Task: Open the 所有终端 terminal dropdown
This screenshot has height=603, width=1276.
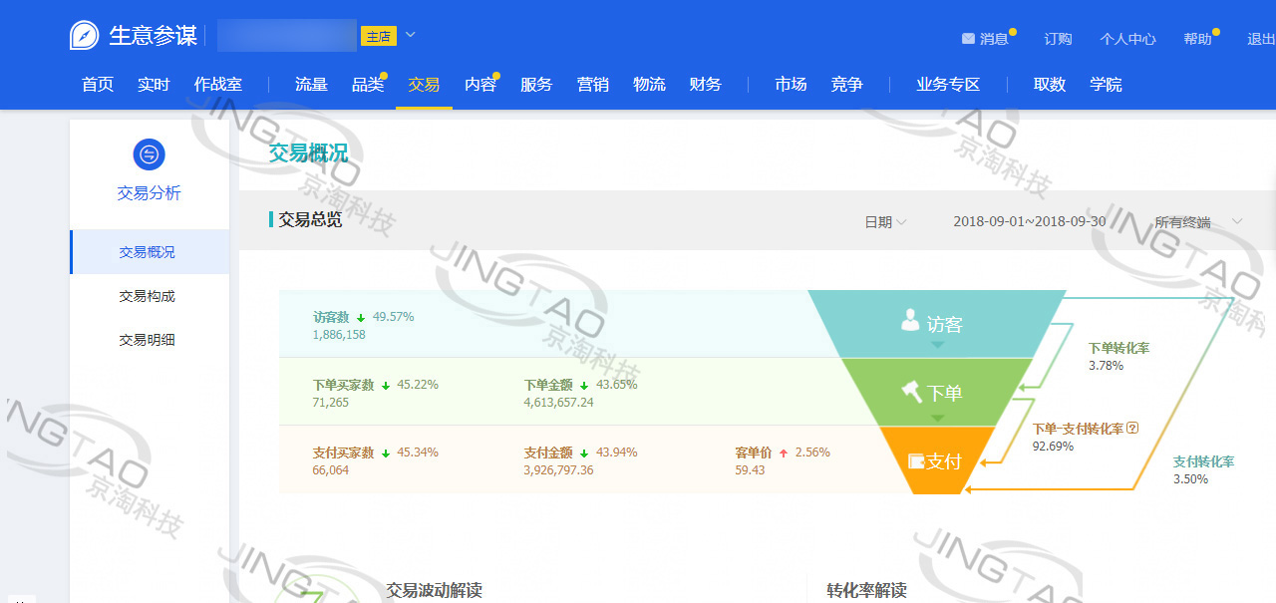Action: (1196, 222)
